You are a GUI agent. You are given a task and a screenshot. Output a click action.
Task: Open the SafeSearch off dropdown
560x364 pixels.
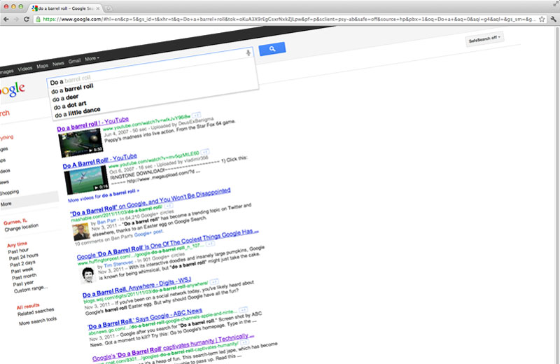[x=484, y=38]
